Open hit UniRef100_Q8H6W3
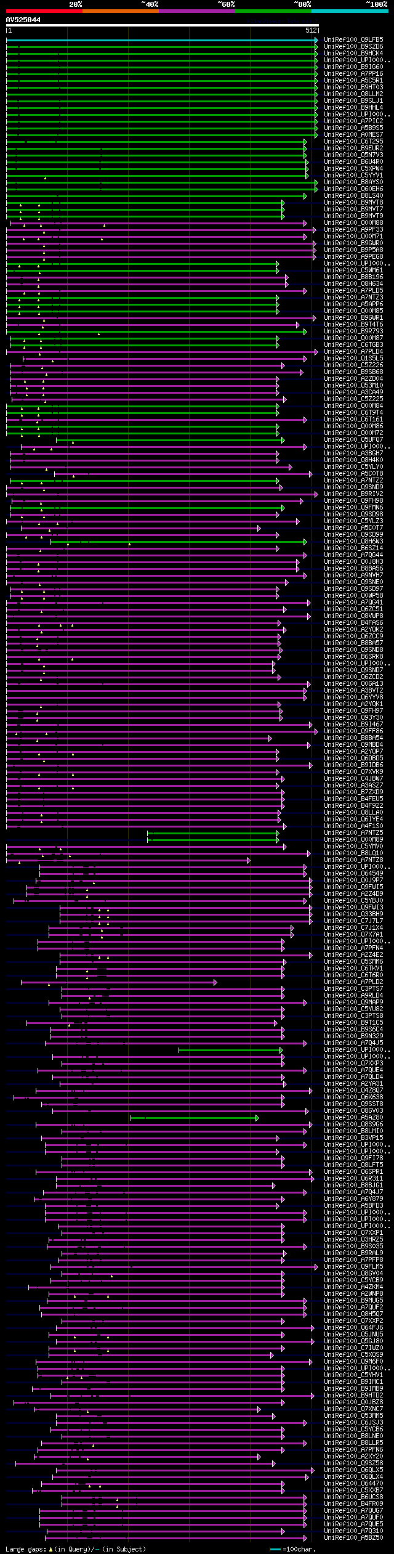394x1554 pixels. coord(353,542)
